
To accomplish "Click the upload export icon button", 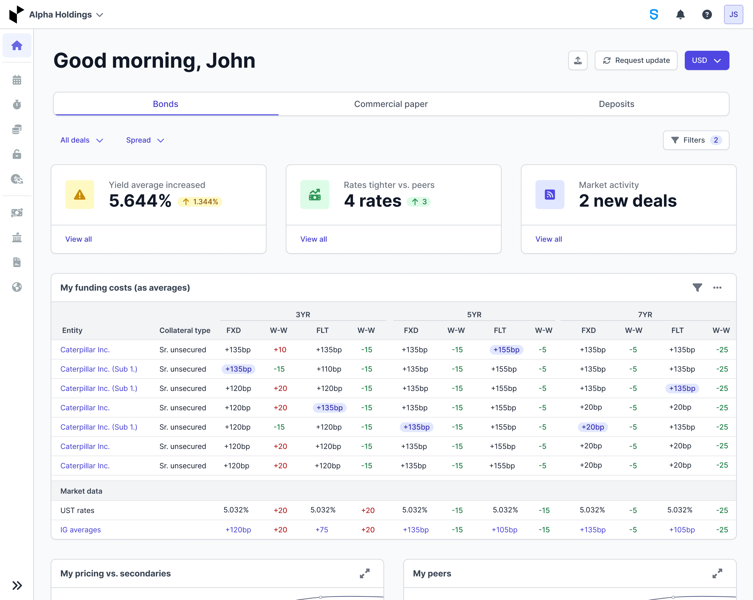I will (578, 60).
